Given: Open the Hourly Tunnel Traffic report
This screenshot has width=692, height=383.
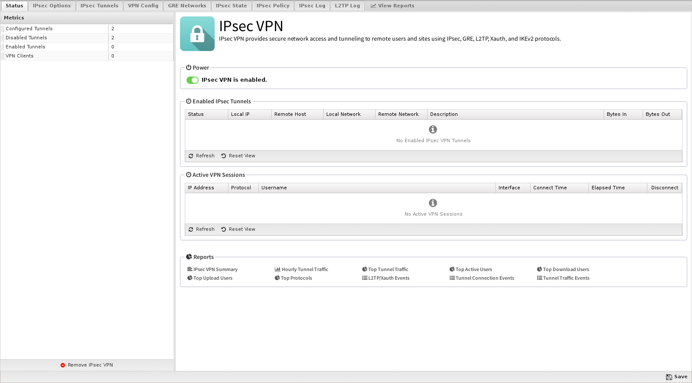Looking at the screenshot, I should 302,269.
